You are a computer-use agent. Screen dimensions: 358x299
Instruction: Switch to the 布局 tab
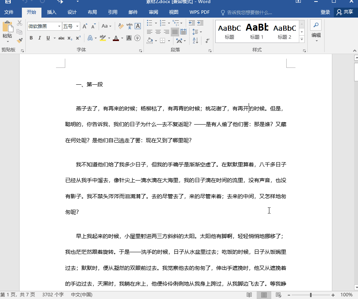click(92, 12)
